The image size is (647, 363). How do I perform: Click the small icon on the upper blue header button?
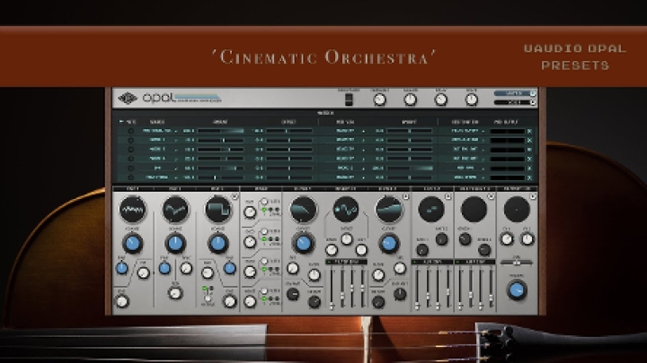533,93
